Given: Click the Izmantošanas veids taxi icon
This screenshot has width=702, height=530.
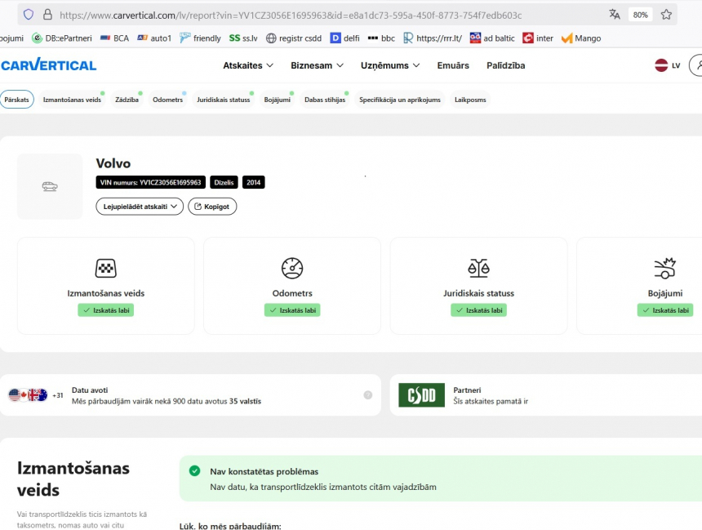Looking at the screenshot, I should pyautogui.click(x=105, y=268).
